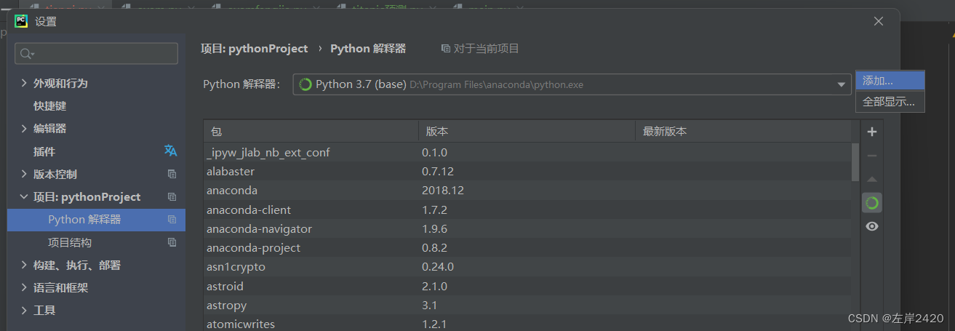
Task: Select the alabaster package row
Action: pyautogui.click(x=527, y=172)
